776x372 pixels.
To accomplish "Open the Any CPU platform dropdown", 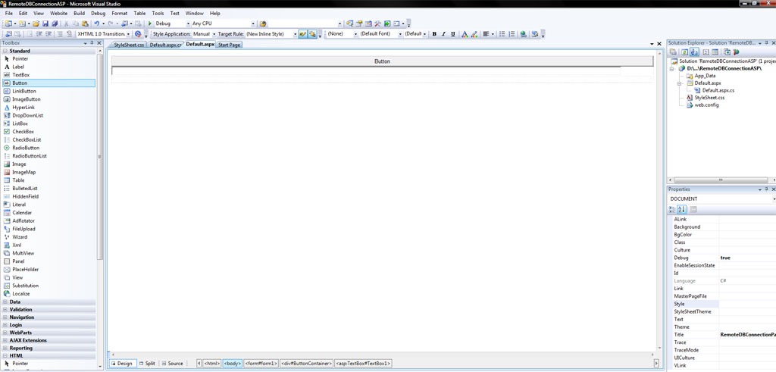I will (253, 23).
